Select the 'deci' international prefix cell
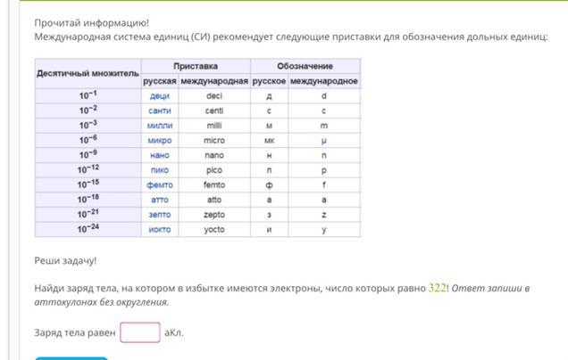Viewport: 568px width, 360px height. 214,96
